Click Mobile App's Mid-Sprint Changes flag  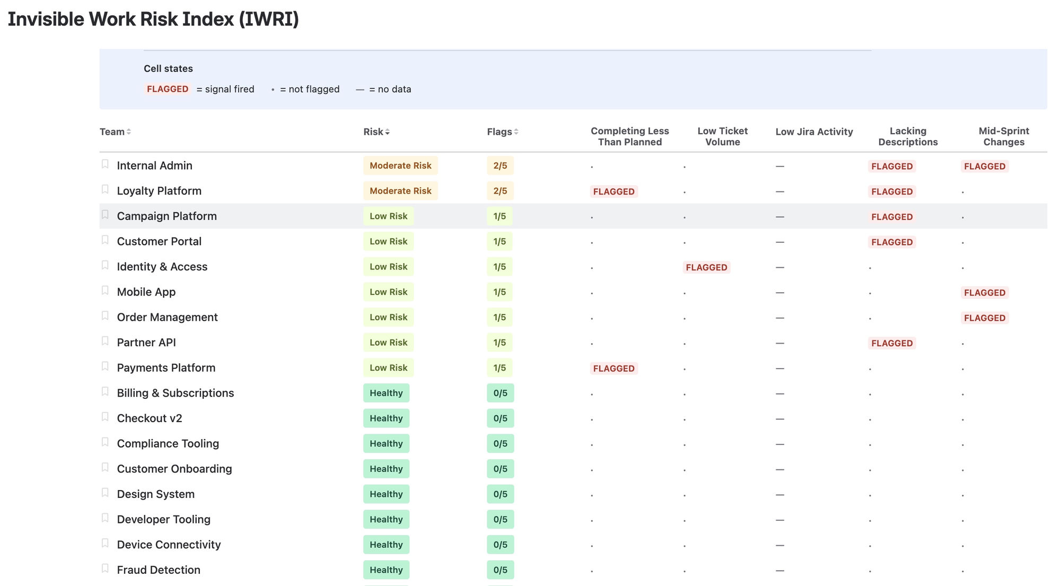pyautogui.click(x=985, y=293)
